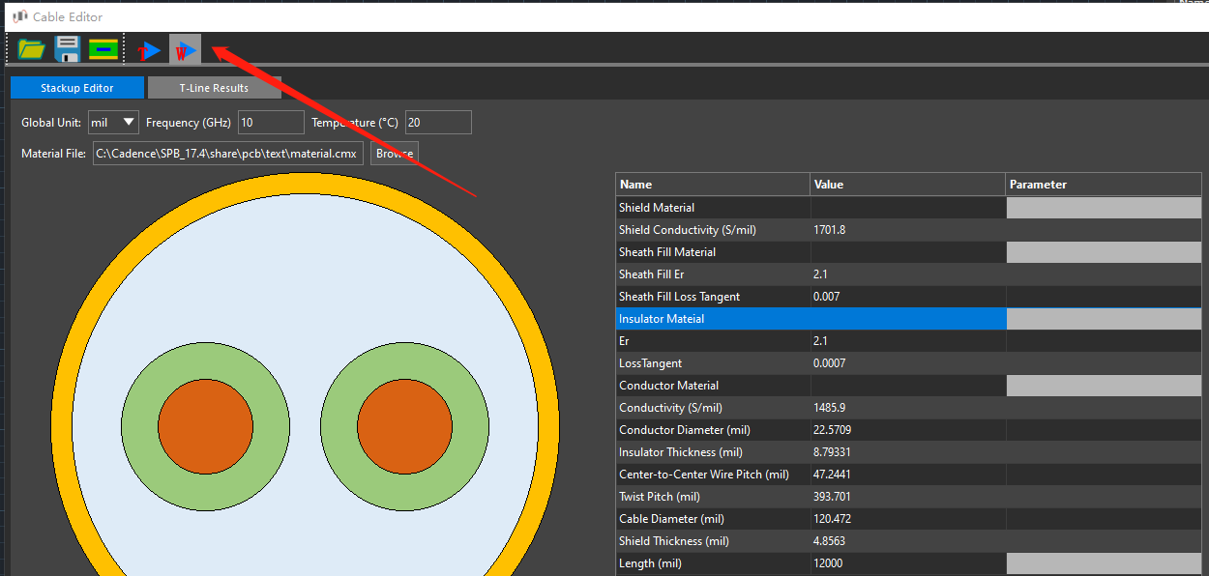Open the T-Line Results tab
1209x576 pixels.
tap(214, 88)
